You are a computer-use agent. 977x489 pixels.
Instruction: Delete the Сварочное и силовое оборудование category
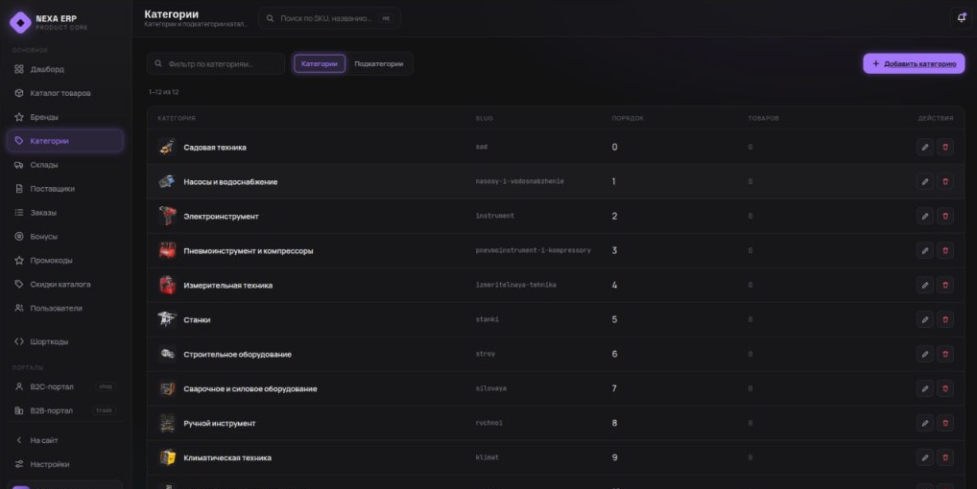pos(945,388)
